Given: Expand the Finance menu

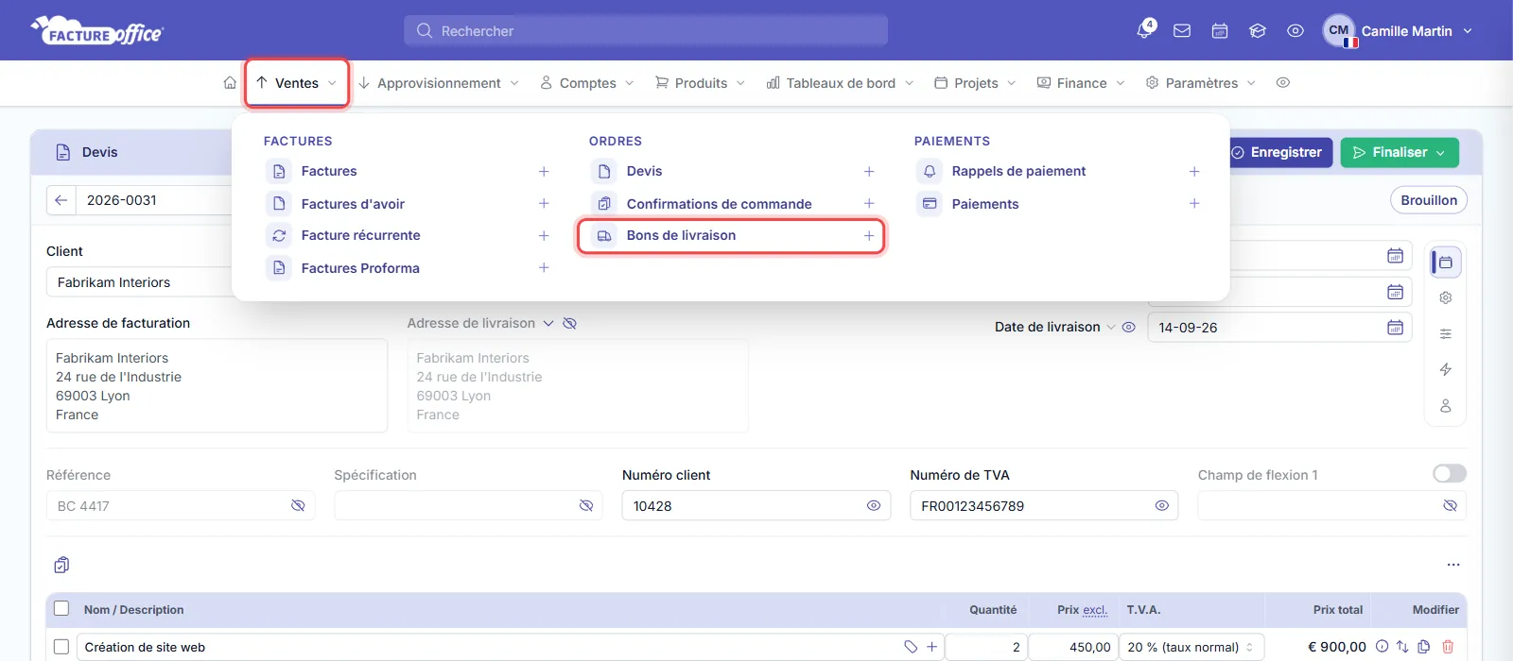Looking at the screenshot, I should coord(1081,83).
